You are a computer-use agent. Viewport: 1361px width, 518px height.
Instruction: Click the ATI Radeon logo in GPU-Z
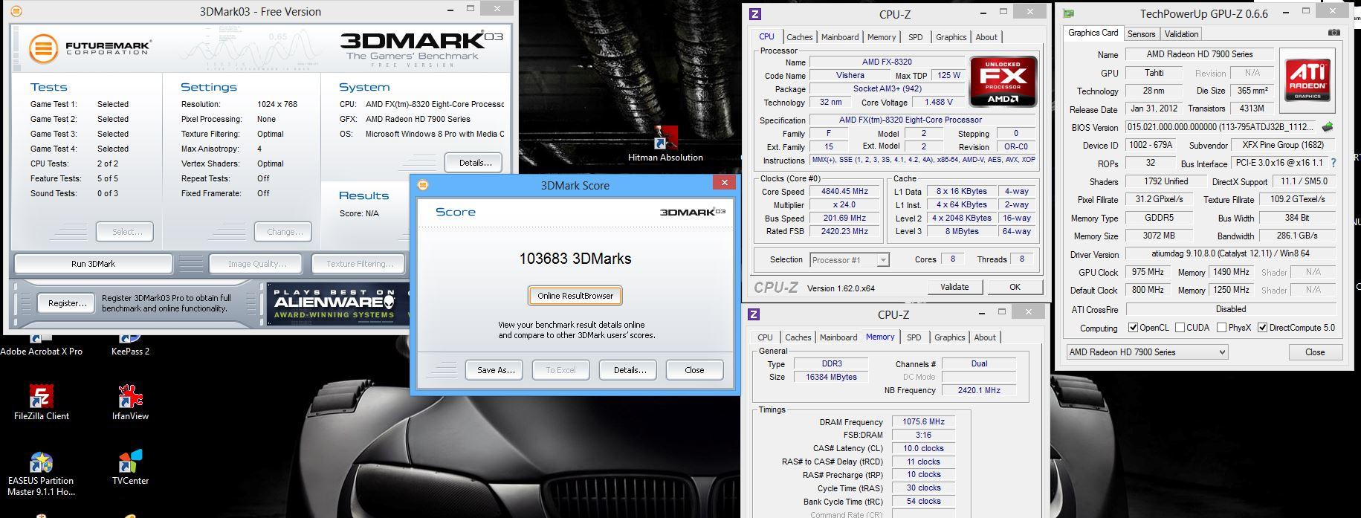(x=1307, y=80)
